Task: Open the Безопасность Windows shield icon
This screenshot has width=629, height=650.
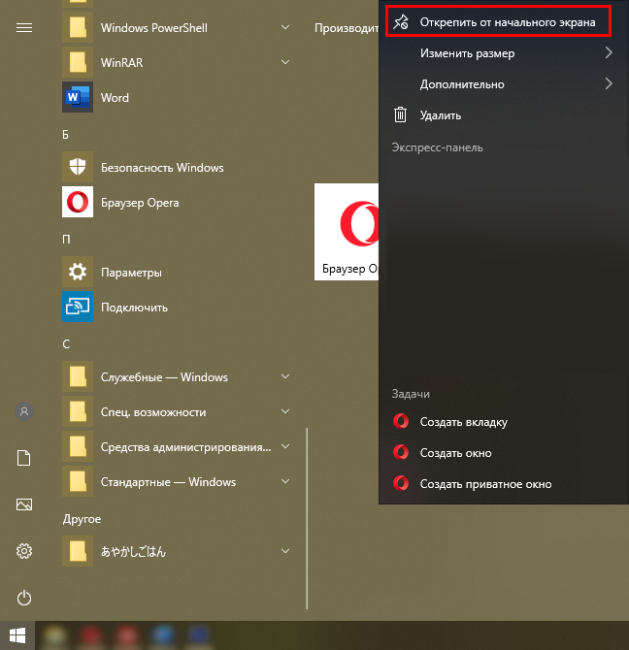Action: (78, 167)
